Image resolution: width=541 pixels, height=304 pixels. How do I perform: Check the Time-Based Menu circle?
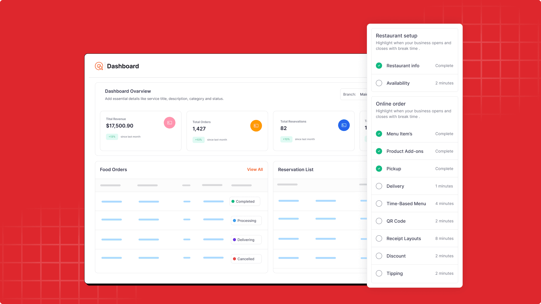click(x=379, y=204)
